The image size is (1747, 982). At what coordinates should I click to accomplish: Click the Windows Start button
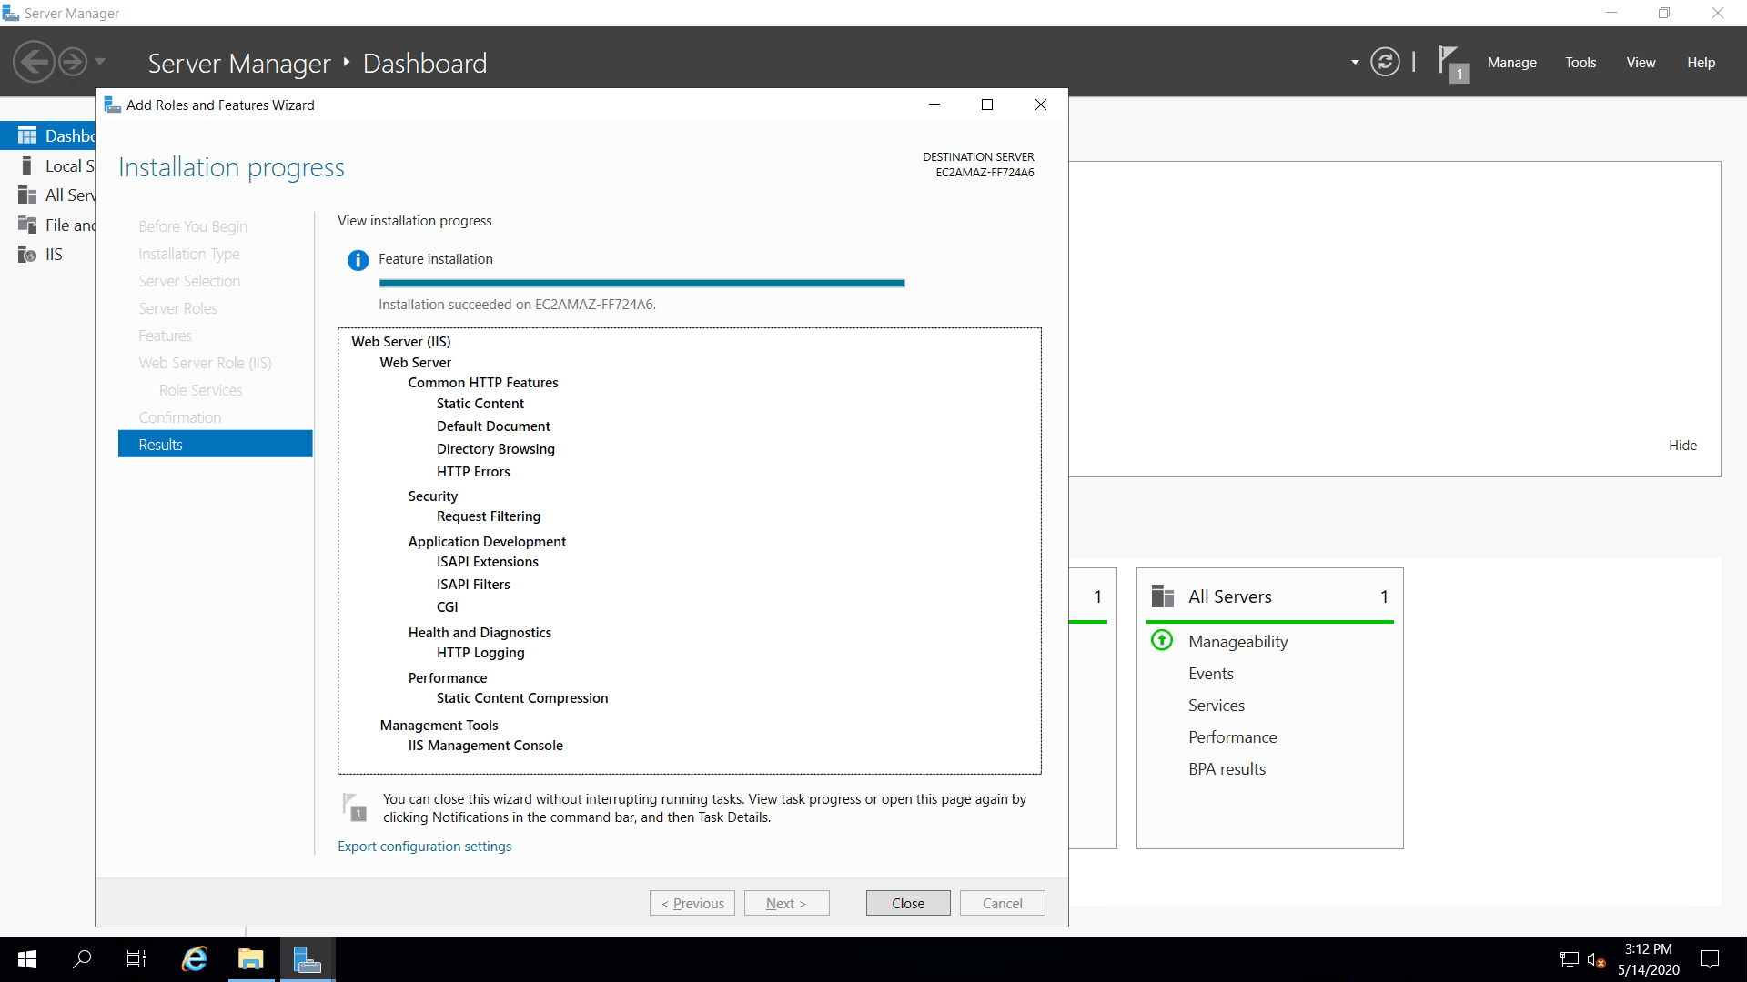point(27,959)
